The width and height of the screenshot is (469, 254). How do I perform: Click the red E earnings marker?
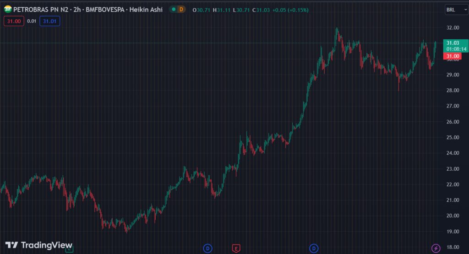tap(236, 249)
